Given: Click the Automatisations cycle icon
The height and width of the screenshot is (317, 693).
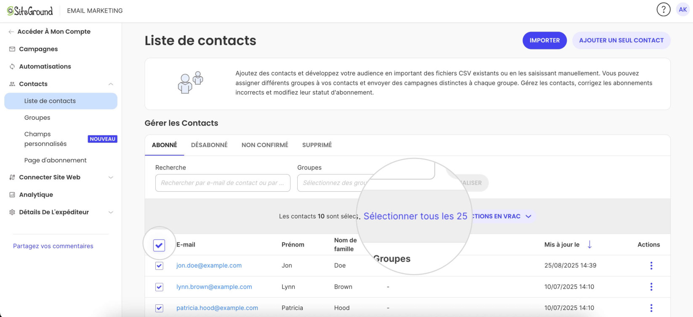Looking at the screenshot, I should tap(12, 67).
